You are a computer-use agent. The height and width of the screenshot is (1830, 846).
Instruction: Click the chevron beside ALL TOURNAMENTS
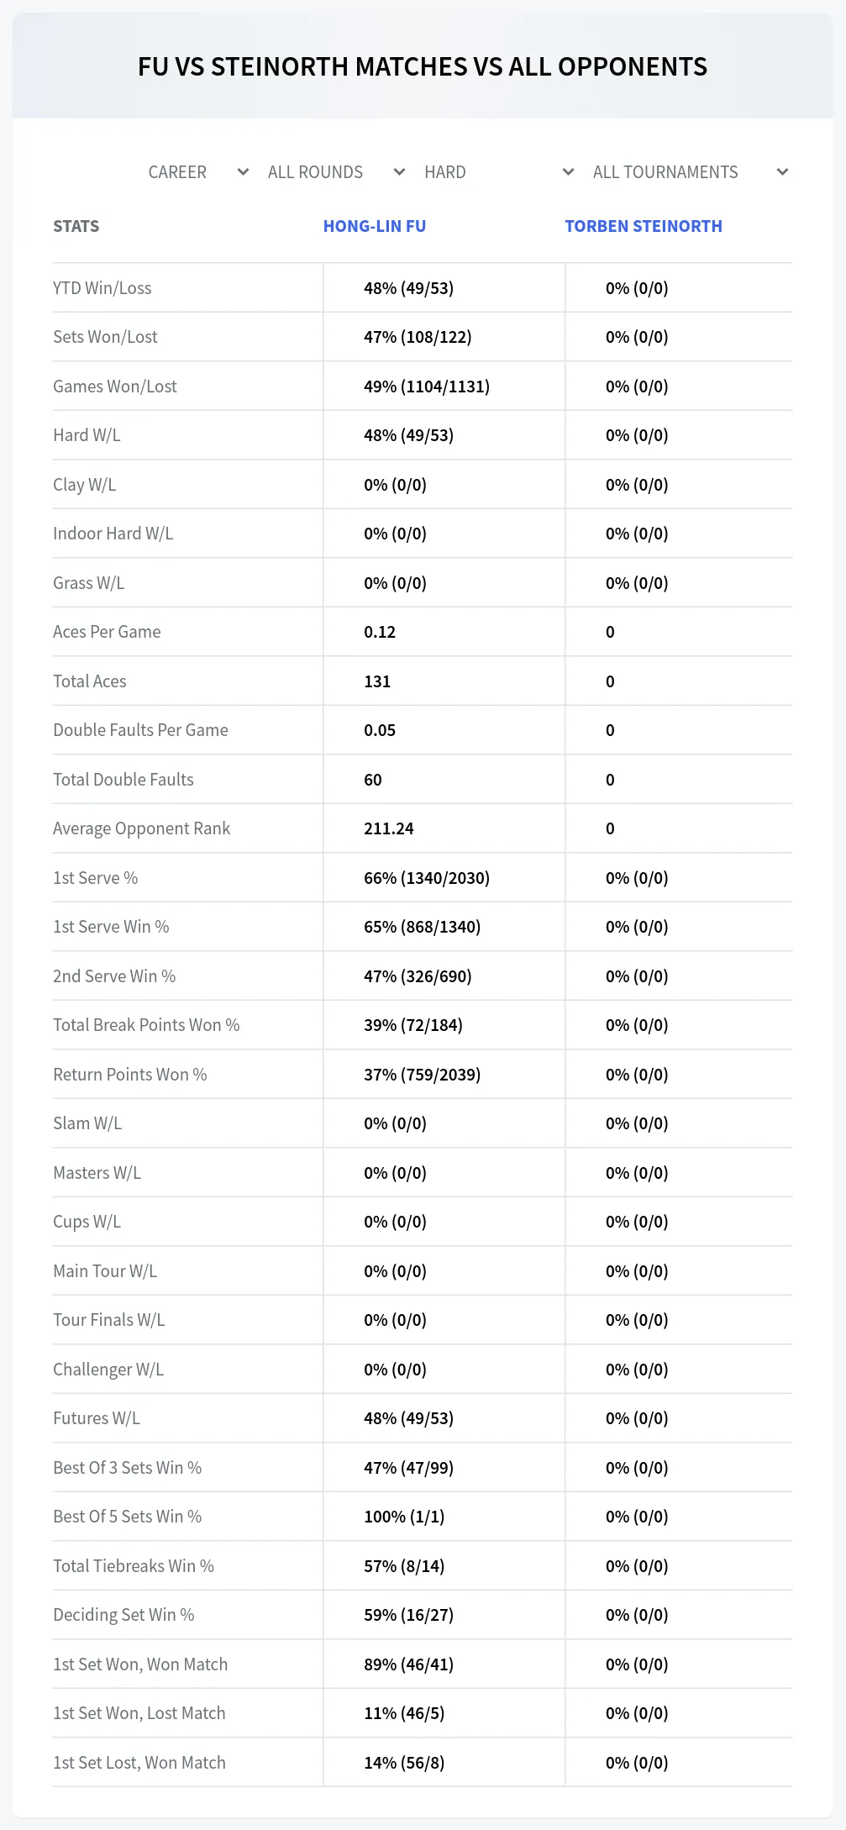[782, 172]
